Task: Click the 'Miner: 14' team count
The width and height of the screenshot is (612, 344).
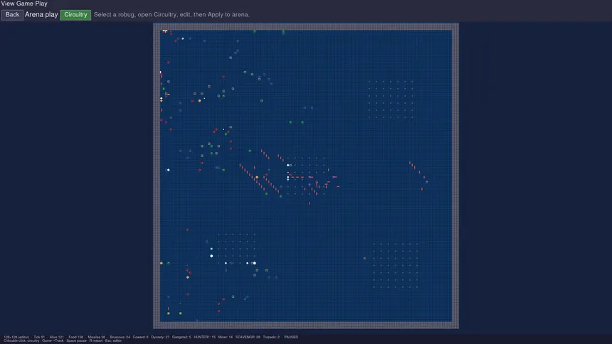Action: click(x=225, y=338)
